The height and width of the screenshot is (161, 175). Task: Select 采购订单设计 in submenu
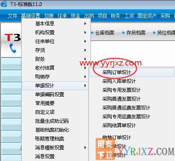pos(132,72)
